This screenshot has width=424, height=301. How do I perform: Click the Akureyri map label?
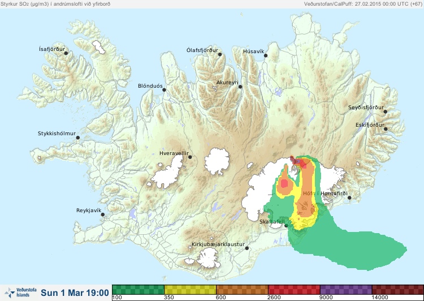pos(227,83)
